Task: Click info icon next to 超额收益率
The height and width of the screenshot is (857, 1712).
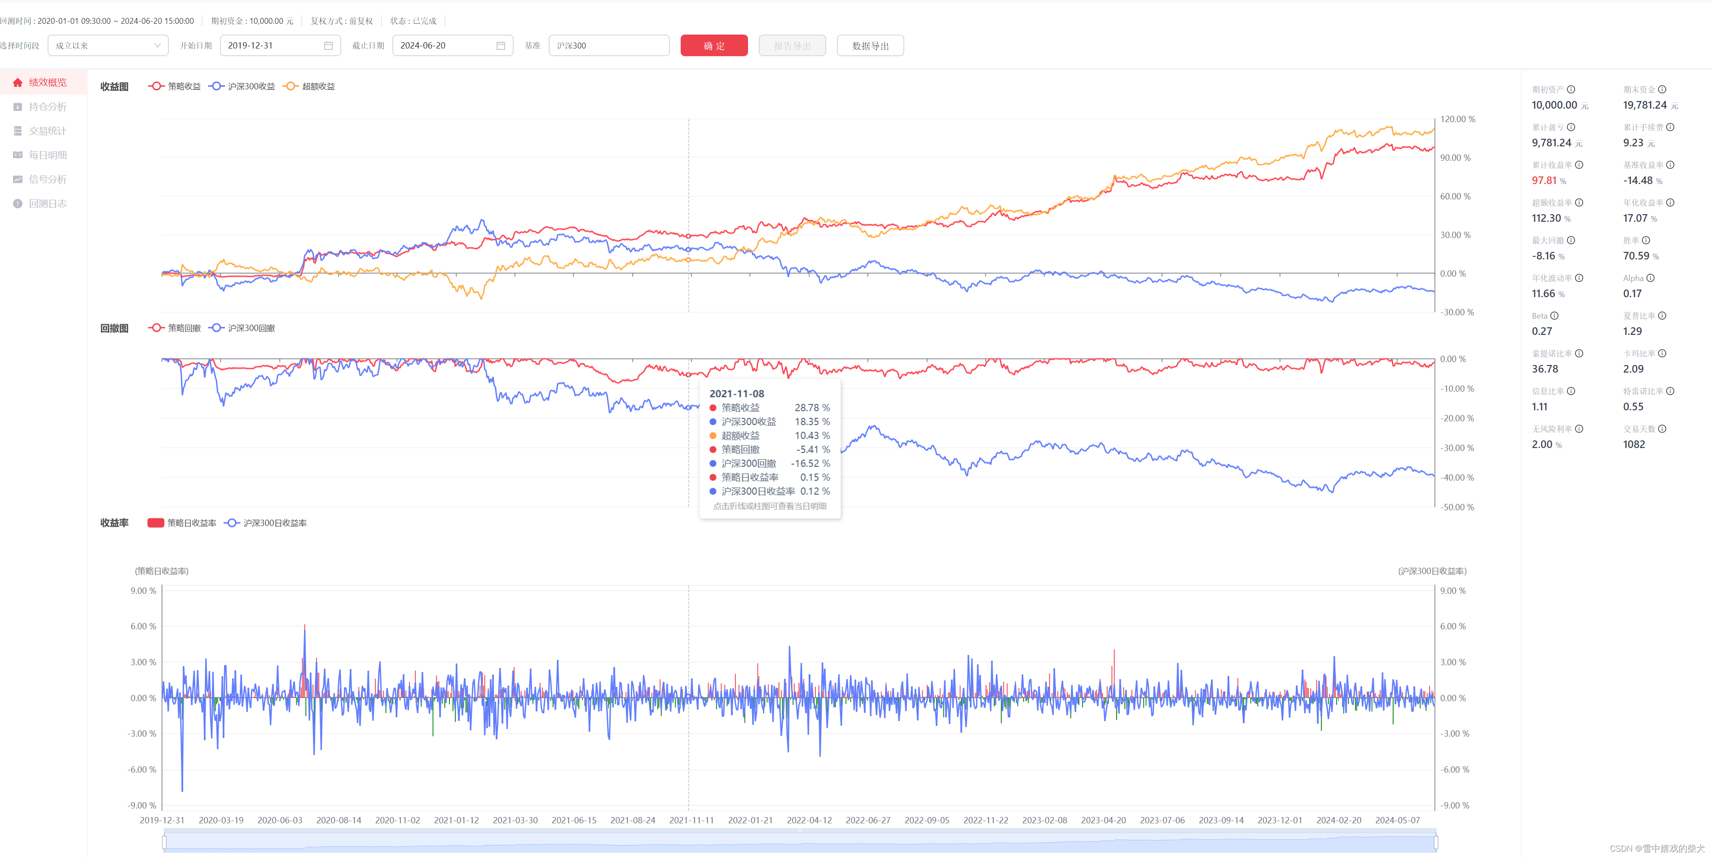Action: 1579,202
